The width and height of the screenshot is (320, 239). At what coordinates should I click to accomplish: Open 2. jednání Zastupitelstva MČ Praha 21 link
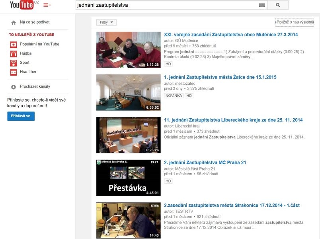coord(205,163)
